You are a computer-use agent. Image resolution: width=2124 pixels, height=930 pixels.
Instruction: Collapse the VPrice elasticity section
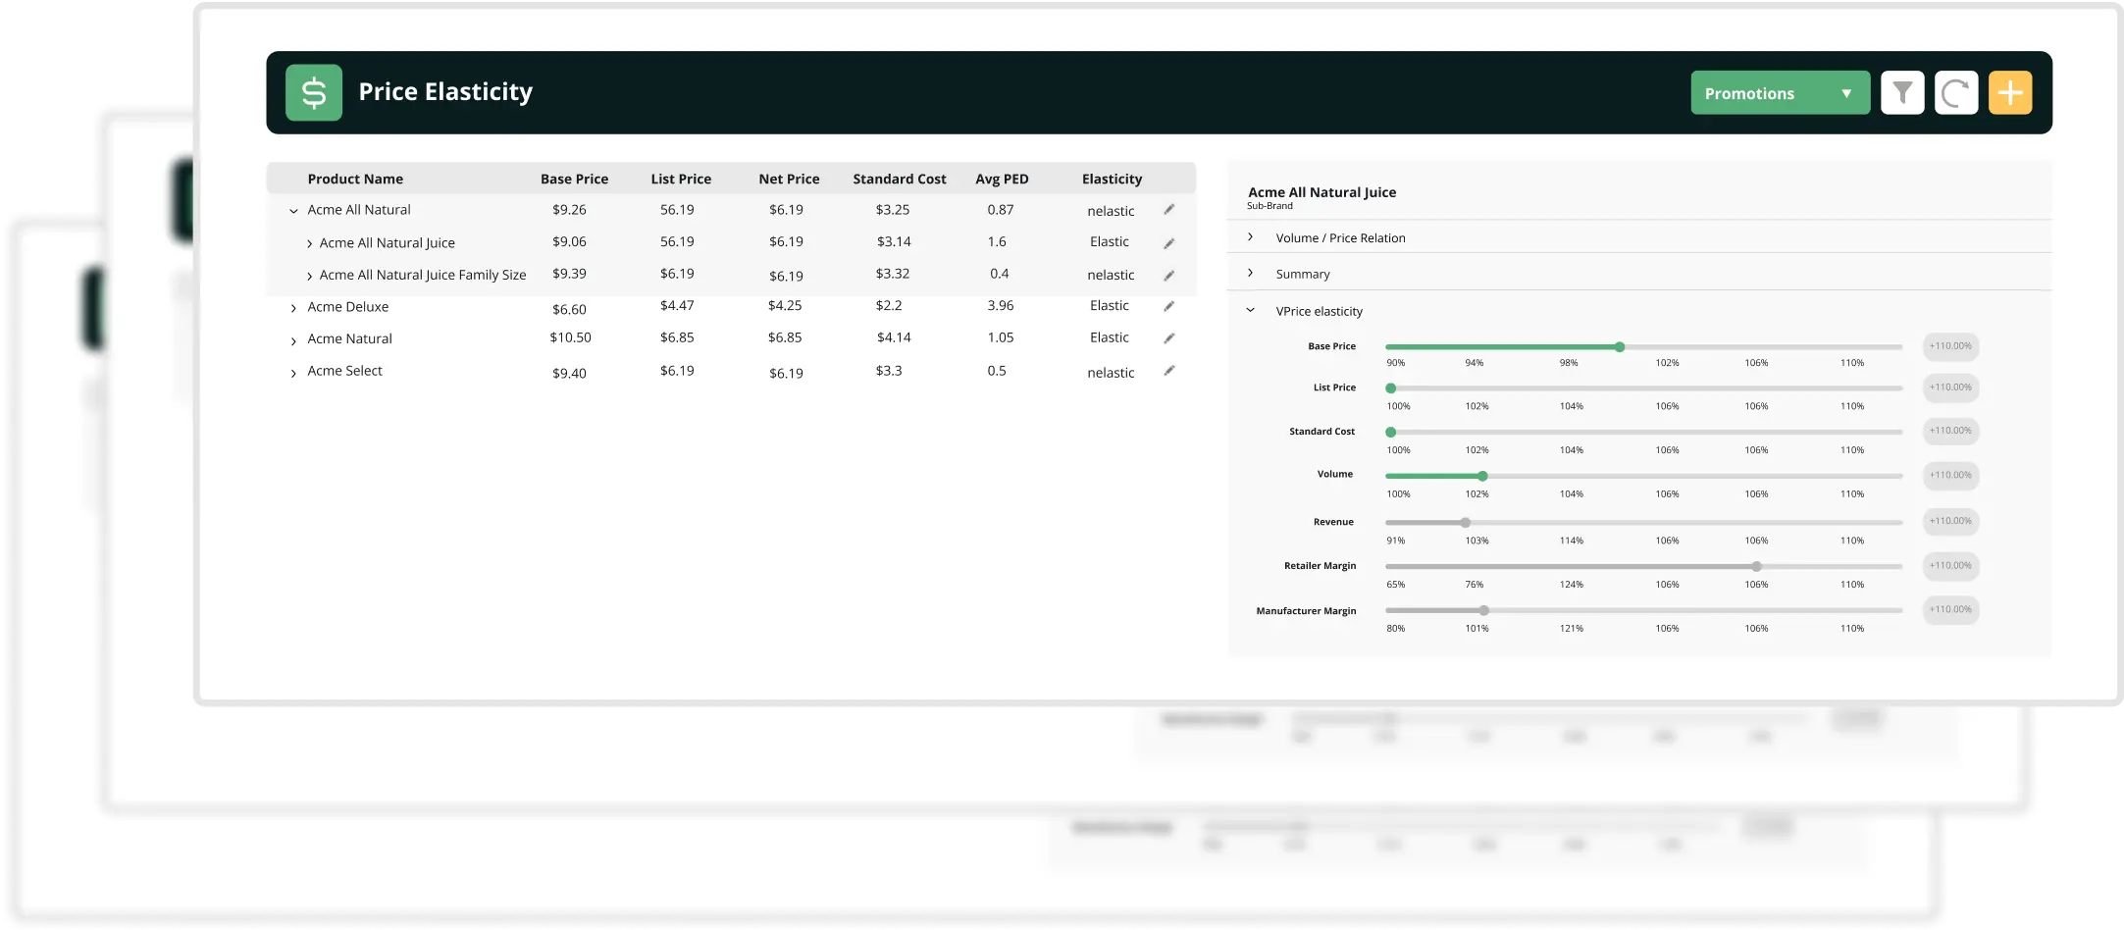point(1250,310)
